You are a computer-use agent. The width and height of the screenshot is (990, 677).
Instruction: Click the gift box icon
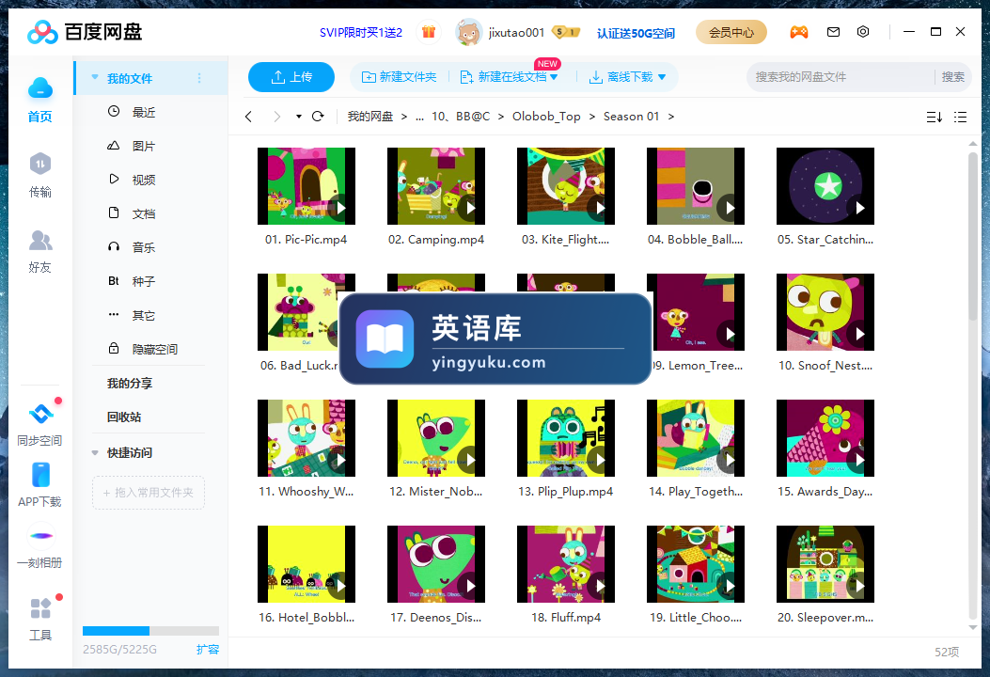pyautogui.click(x=429, y=32)
